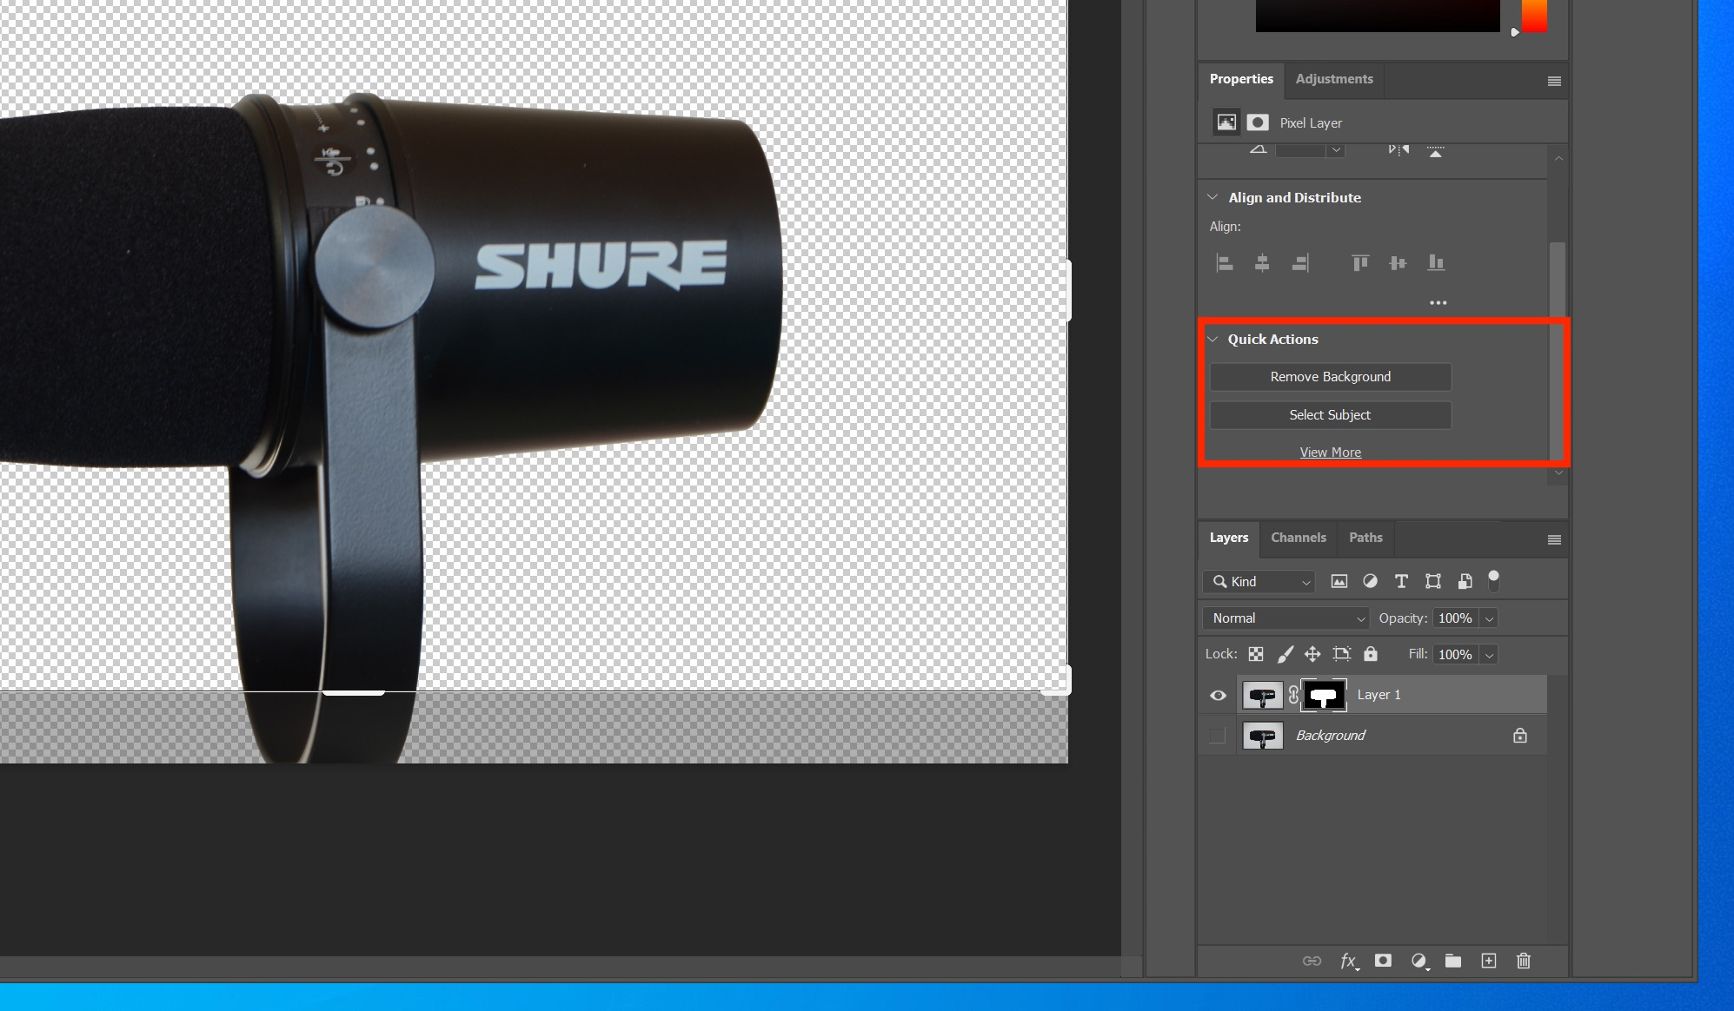Filter layers by type layers

pyautogui.click(x=1401, y=581)
